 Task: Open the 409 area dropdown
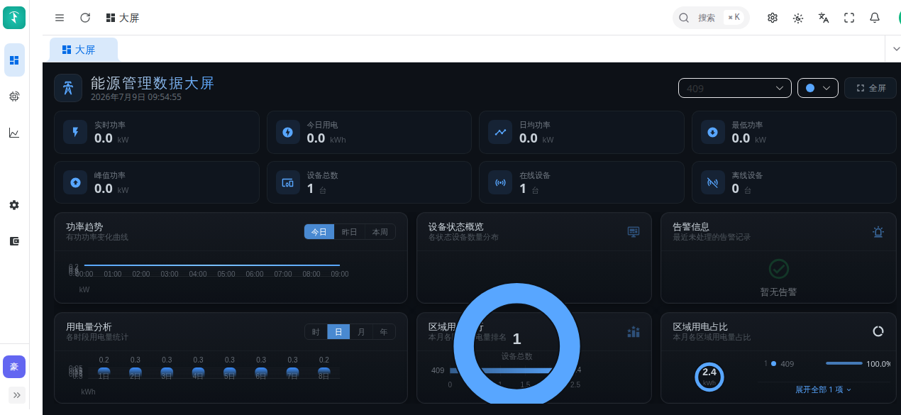tap(735, 88)
